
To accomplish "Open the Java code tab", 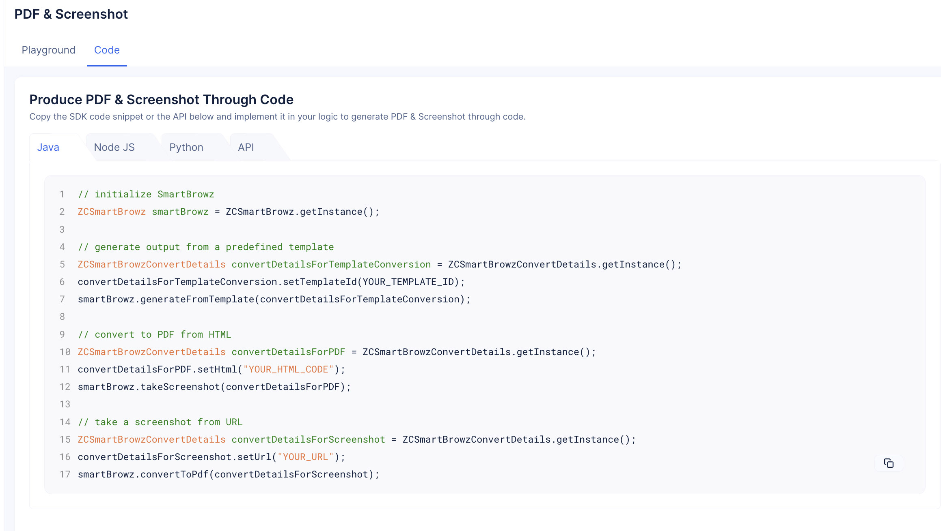I will (48, 147).
